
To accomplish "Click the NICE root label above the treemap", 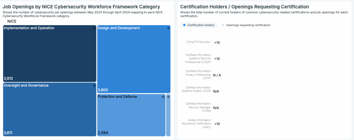I will (12, 21).
